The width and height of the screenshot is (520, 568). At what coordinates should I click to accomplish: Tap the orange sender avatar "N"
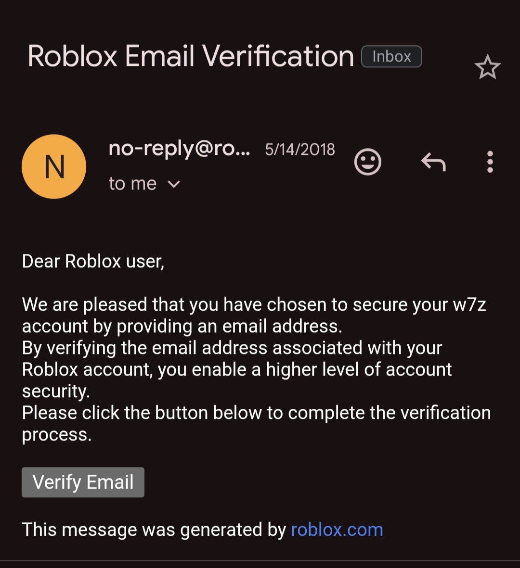[x=54, y=166]
